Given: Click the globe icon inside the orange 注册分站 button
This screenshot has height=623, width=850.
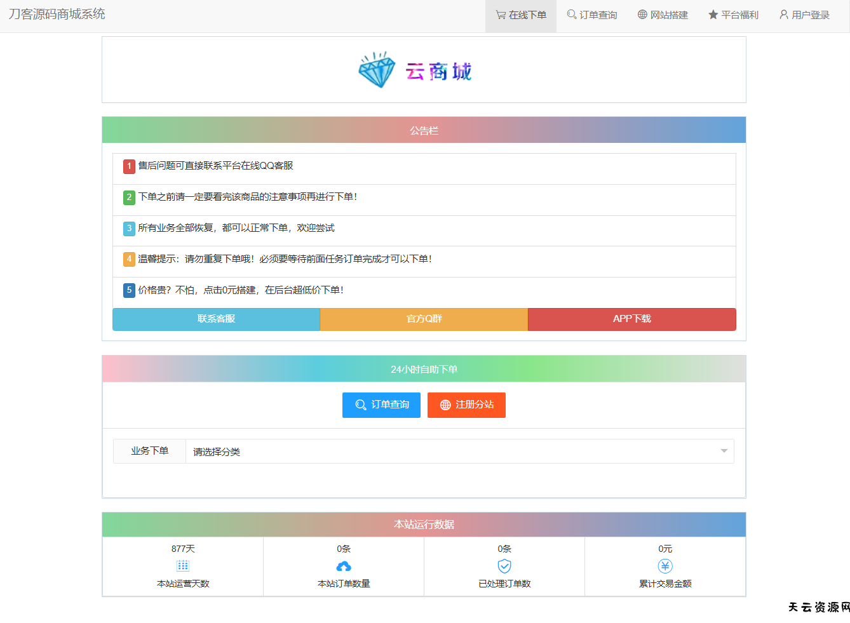Looking at the screenshot, I should tap(445, 405).
